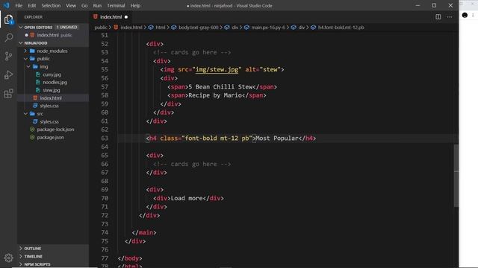Image resolution: width=478 pixels, height=268 pixels.
Task: Open styles.css in the src folder
Action: (x=49, y=121)
